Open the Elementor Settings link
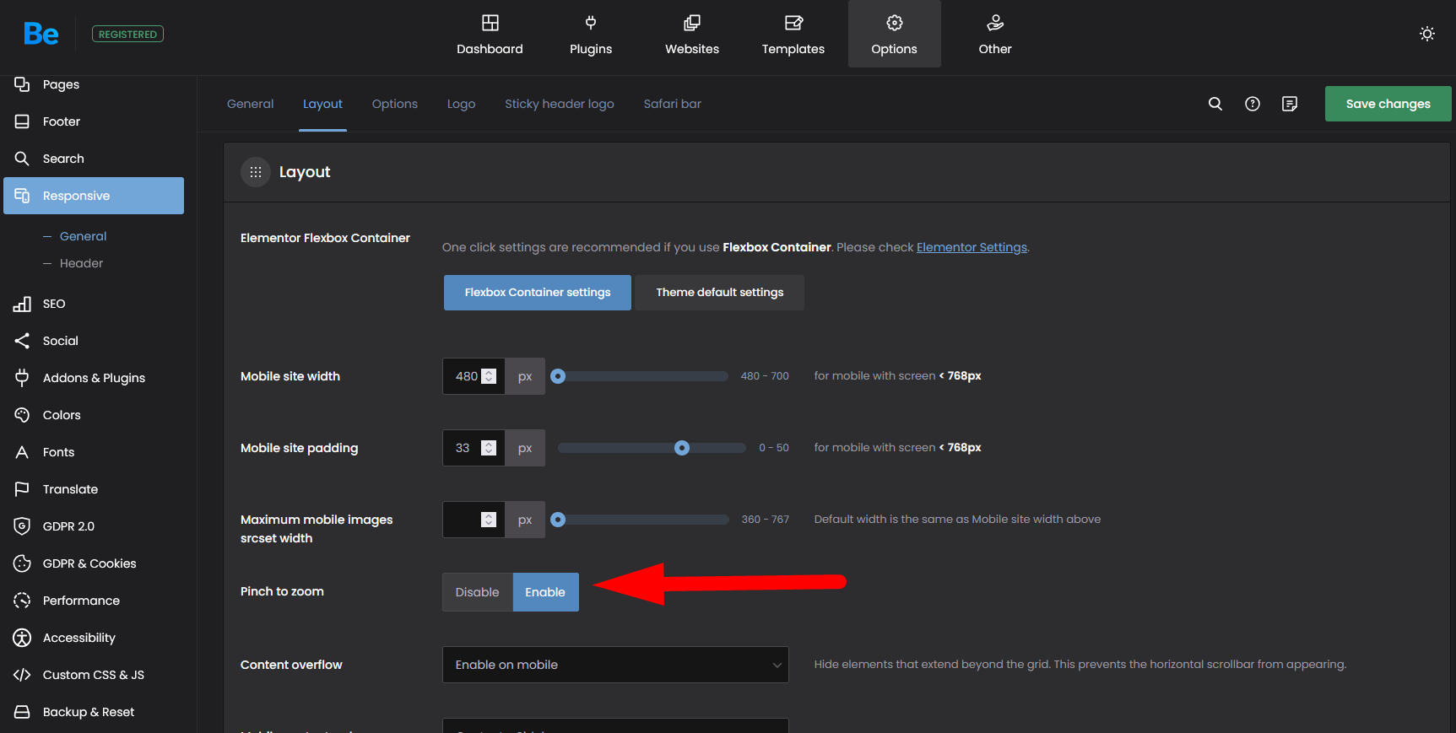This screenshot has width=1456, height=733. click(x=972, y=247)
